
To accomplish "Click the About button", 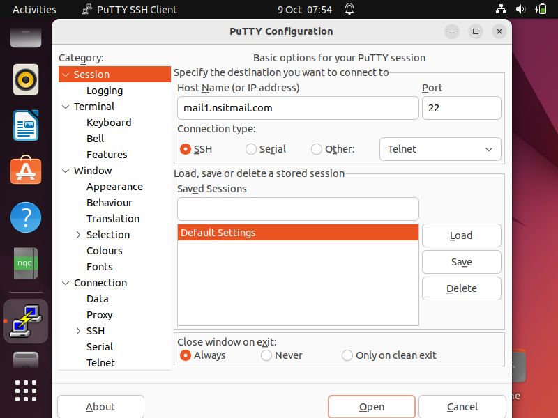I will (100, 407).
